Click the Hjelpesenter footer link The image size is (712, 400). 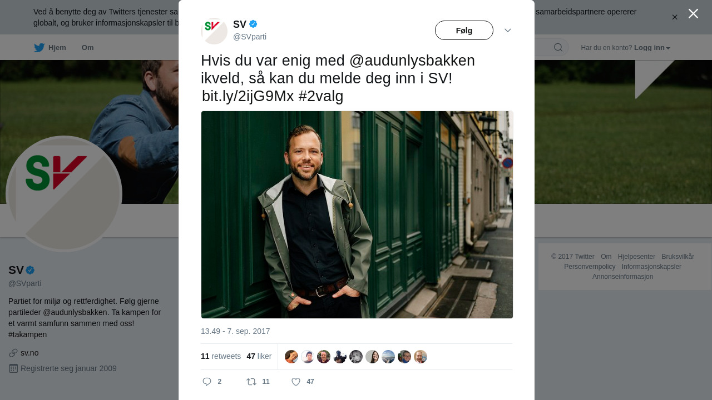[636, 257]
